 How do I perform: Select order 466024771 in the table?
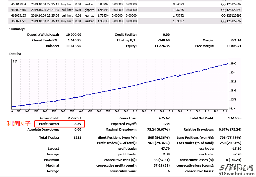pyautogui.click(x=19, y=21)
